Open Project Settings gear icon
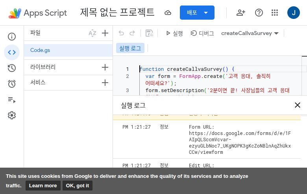Viewport: 307px width, 194px height. 12,115
